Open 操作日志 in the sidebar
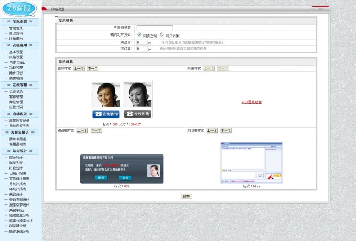This screenshot has height=241, width=356. 16,73
